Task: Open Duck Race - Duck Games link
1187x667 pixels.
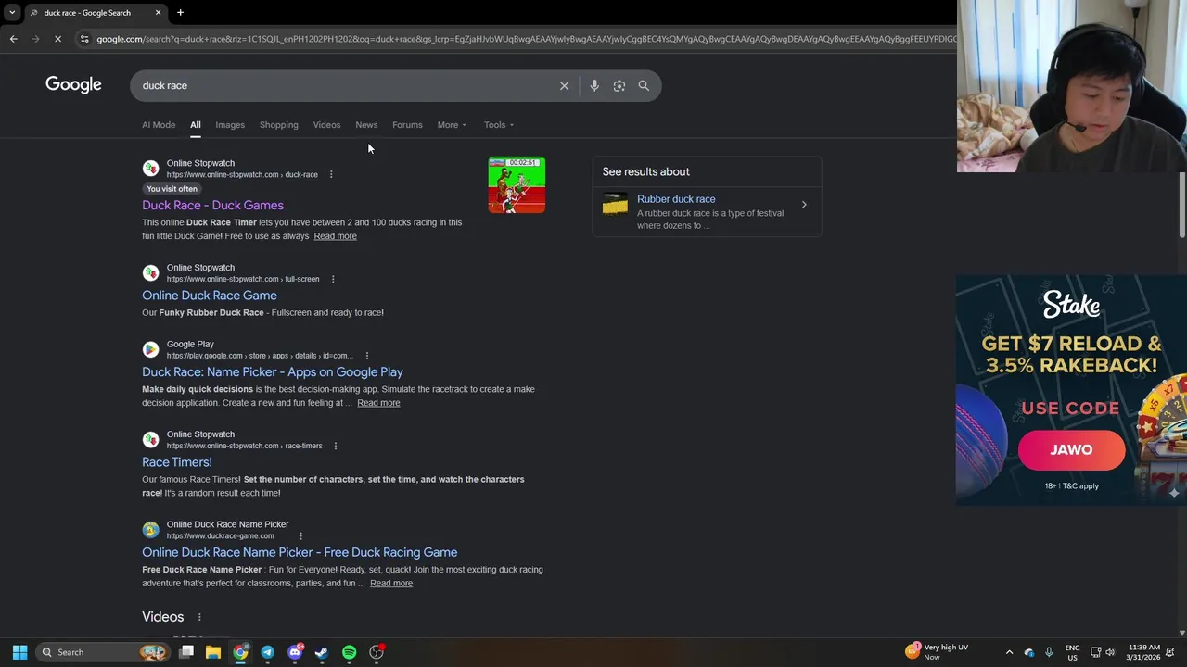Action: tap(212, 206)
